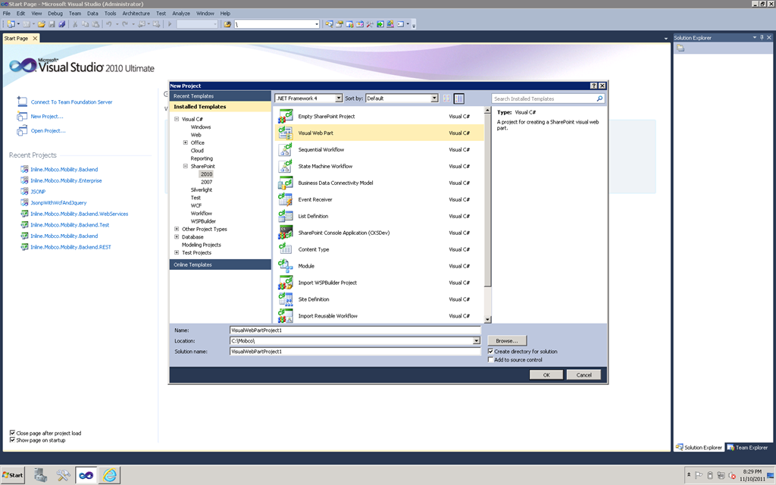Open recent project JsonpWithWcfAndJquery
This screenshot has height=485, width=776.
pos(58,202)
